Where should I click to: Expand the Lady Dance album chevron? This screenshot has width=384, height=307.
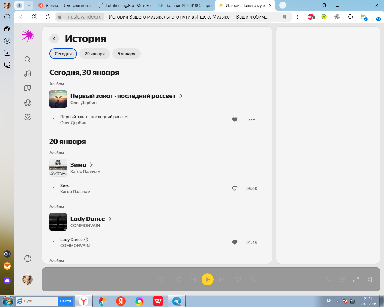(x=110, y=219)
